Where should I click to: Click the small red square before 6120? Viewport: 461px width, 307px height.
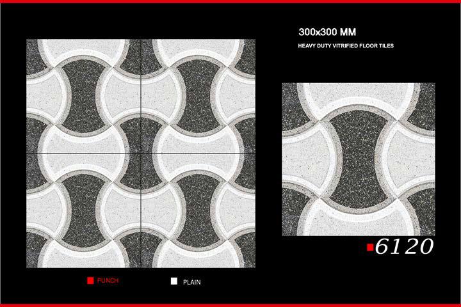tap(370, 248)
